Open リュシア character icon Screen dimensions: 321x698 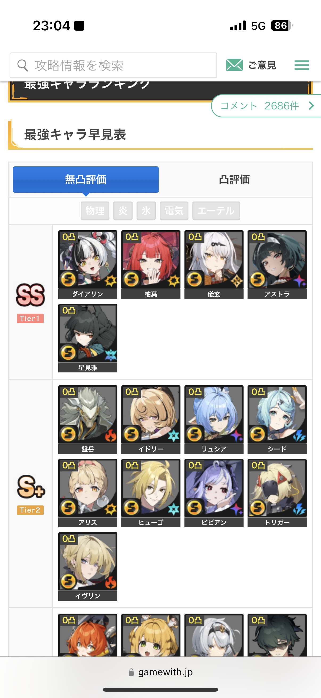click(x=214, y=419)
